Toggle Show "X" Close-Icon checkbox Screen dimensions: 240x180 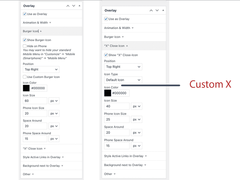click(106, 55)
